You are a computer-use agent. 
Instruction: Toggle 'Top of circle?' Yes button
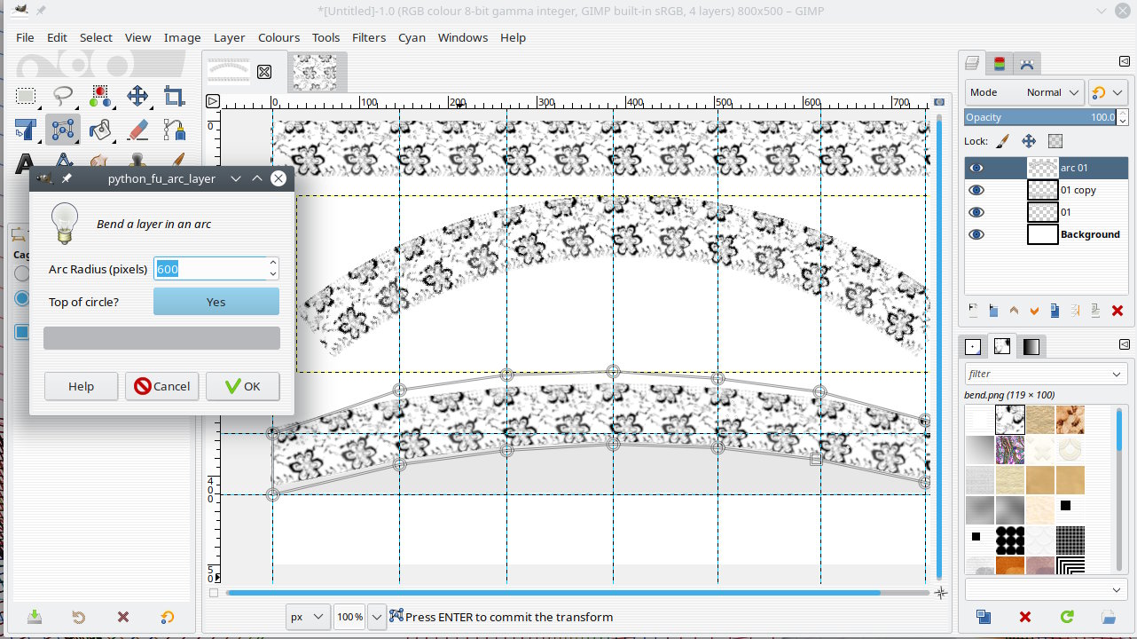(216, 302)
